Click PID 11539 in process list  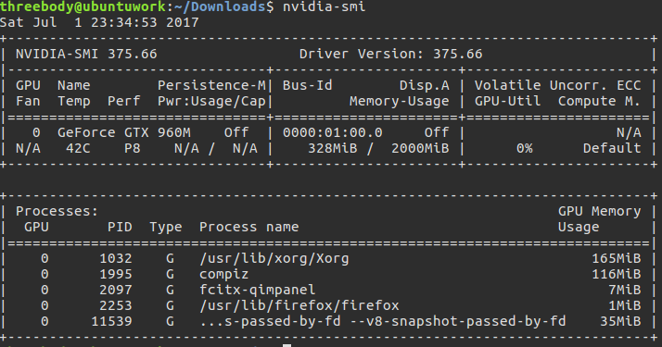111,321
